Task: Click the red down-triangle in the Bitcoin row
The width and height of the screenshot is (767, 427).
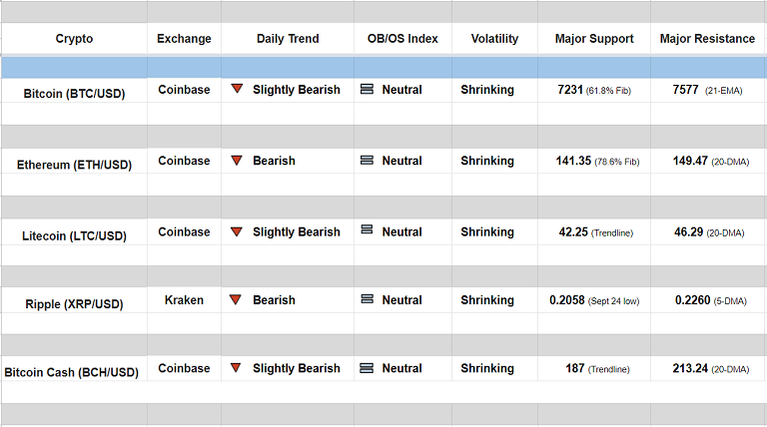Action: pos(237,89)
